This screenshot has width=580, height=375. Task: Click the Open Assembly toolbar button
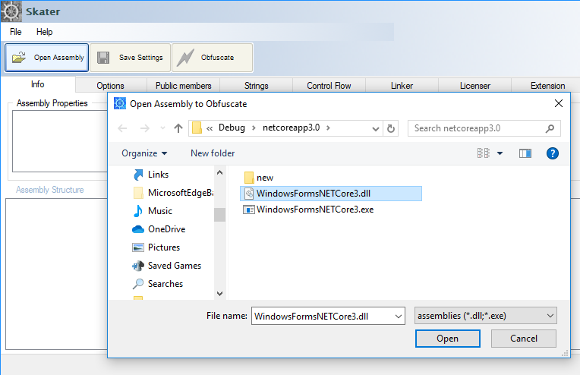pyautogui.click(x=46, y=58)
